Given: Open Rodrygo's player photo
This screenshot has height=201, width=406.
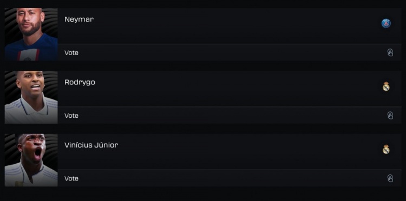Looking at the screenshot, I should [31, 97].
